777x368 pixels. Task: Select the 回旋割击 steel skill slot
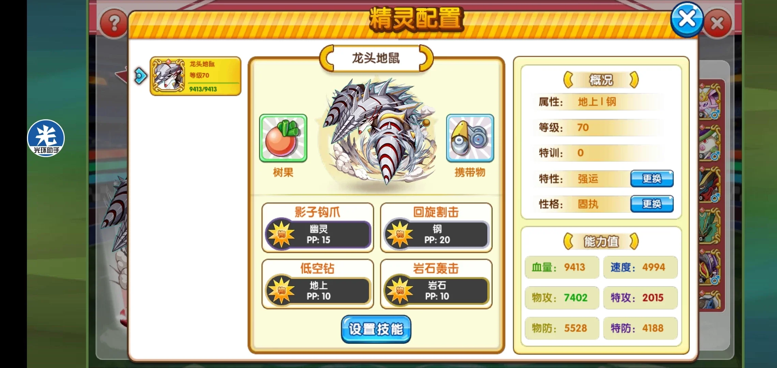(x=436, y=228)
